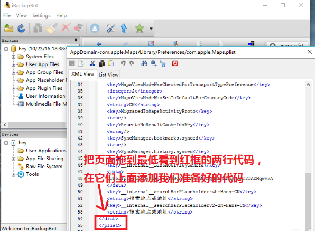The width and height of the screenshot is (315, 231).
Task: Expand the System Files tree node
Action: (x=13, y=57)
